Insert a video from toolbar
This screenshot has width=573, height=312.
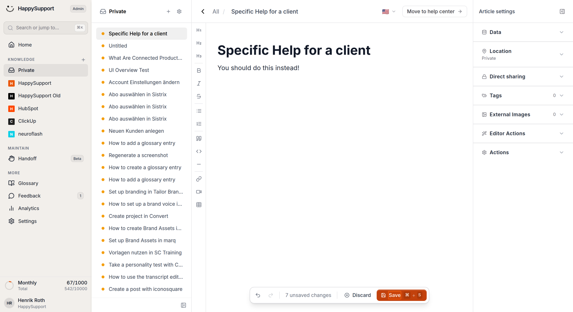tap(199, 192)
